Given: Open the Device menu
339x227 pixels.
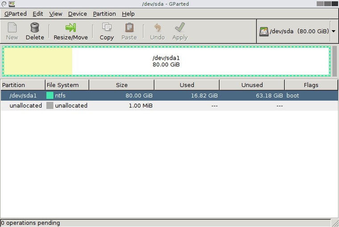Looking at the screenshot, I should 78,14.
